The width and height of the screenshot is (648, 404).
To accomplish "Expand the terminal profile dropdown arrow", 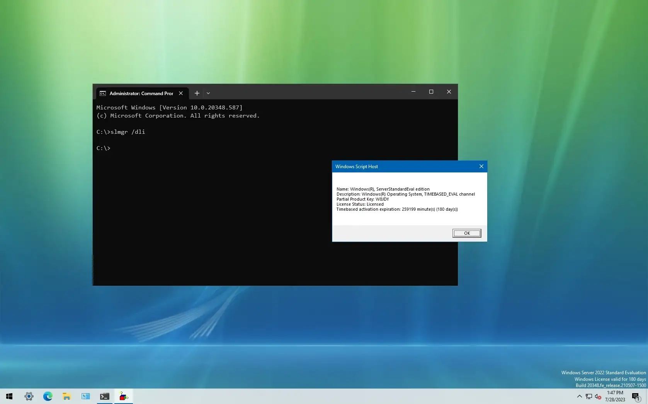I will point(208,93).
